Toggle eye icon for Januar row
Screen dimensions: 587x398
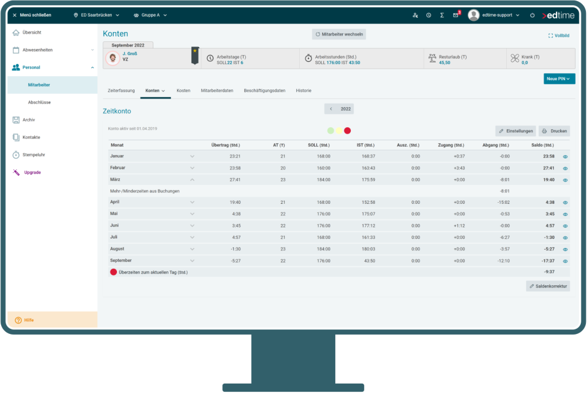tap(565, 156)
